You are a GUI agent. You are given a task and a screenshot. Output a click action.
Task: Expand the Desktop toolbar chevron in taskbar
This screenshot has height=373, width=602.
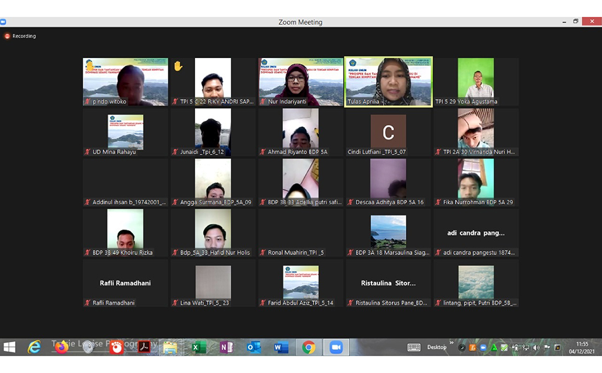click(451, 343)
